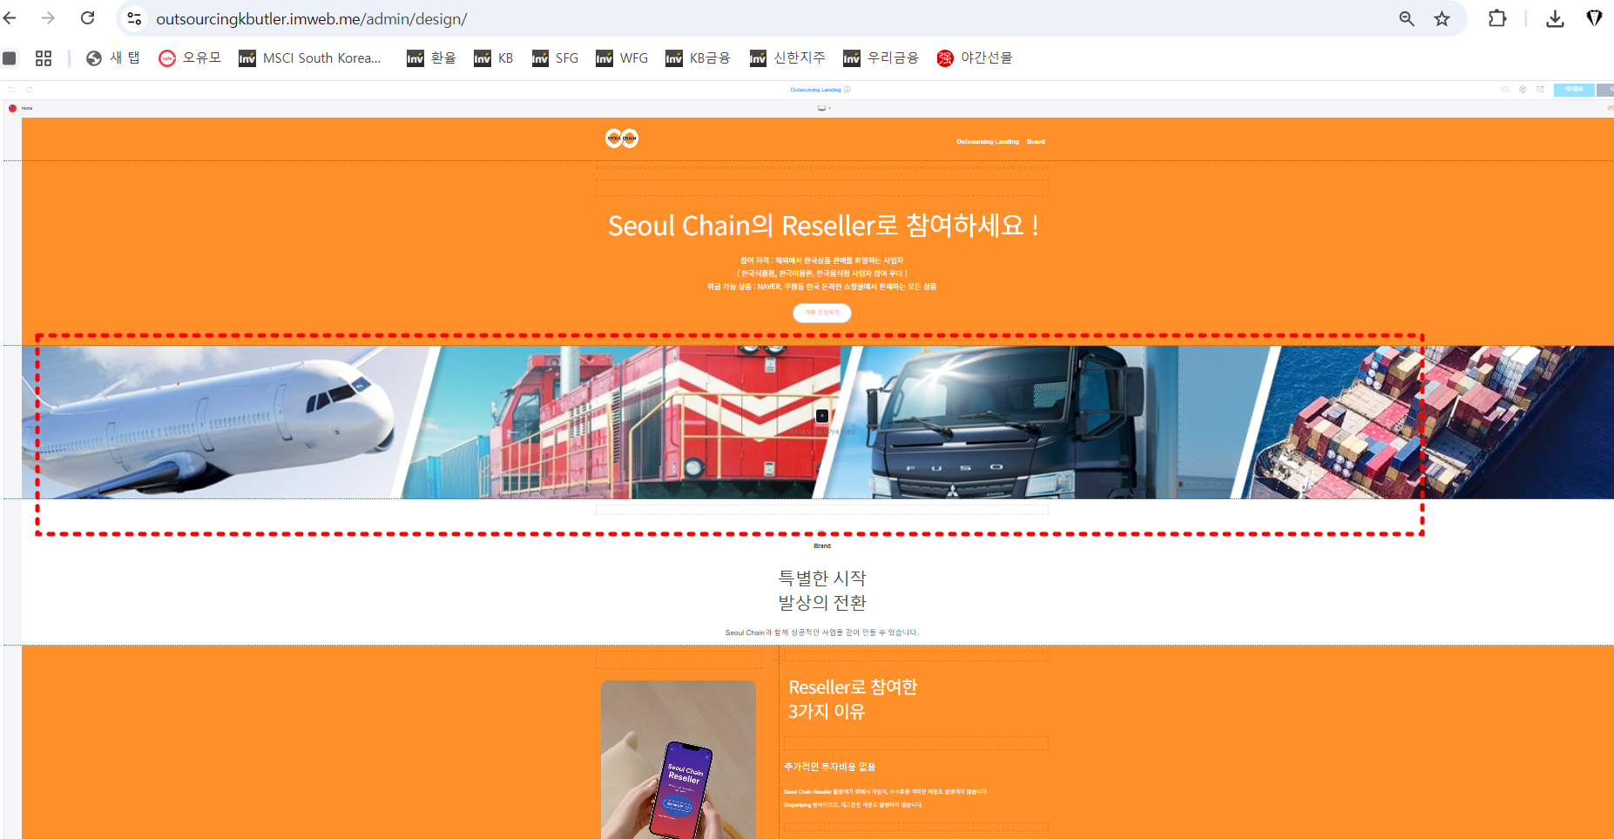The width and height of the screenshot is (1614, 839).
Task: Open the browser zoom magnifier icon
Action: coord(1407,18)
